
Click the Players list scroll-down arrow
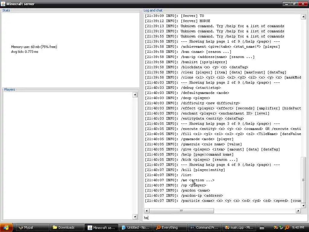pyautogui.click(x=135, y=217)
